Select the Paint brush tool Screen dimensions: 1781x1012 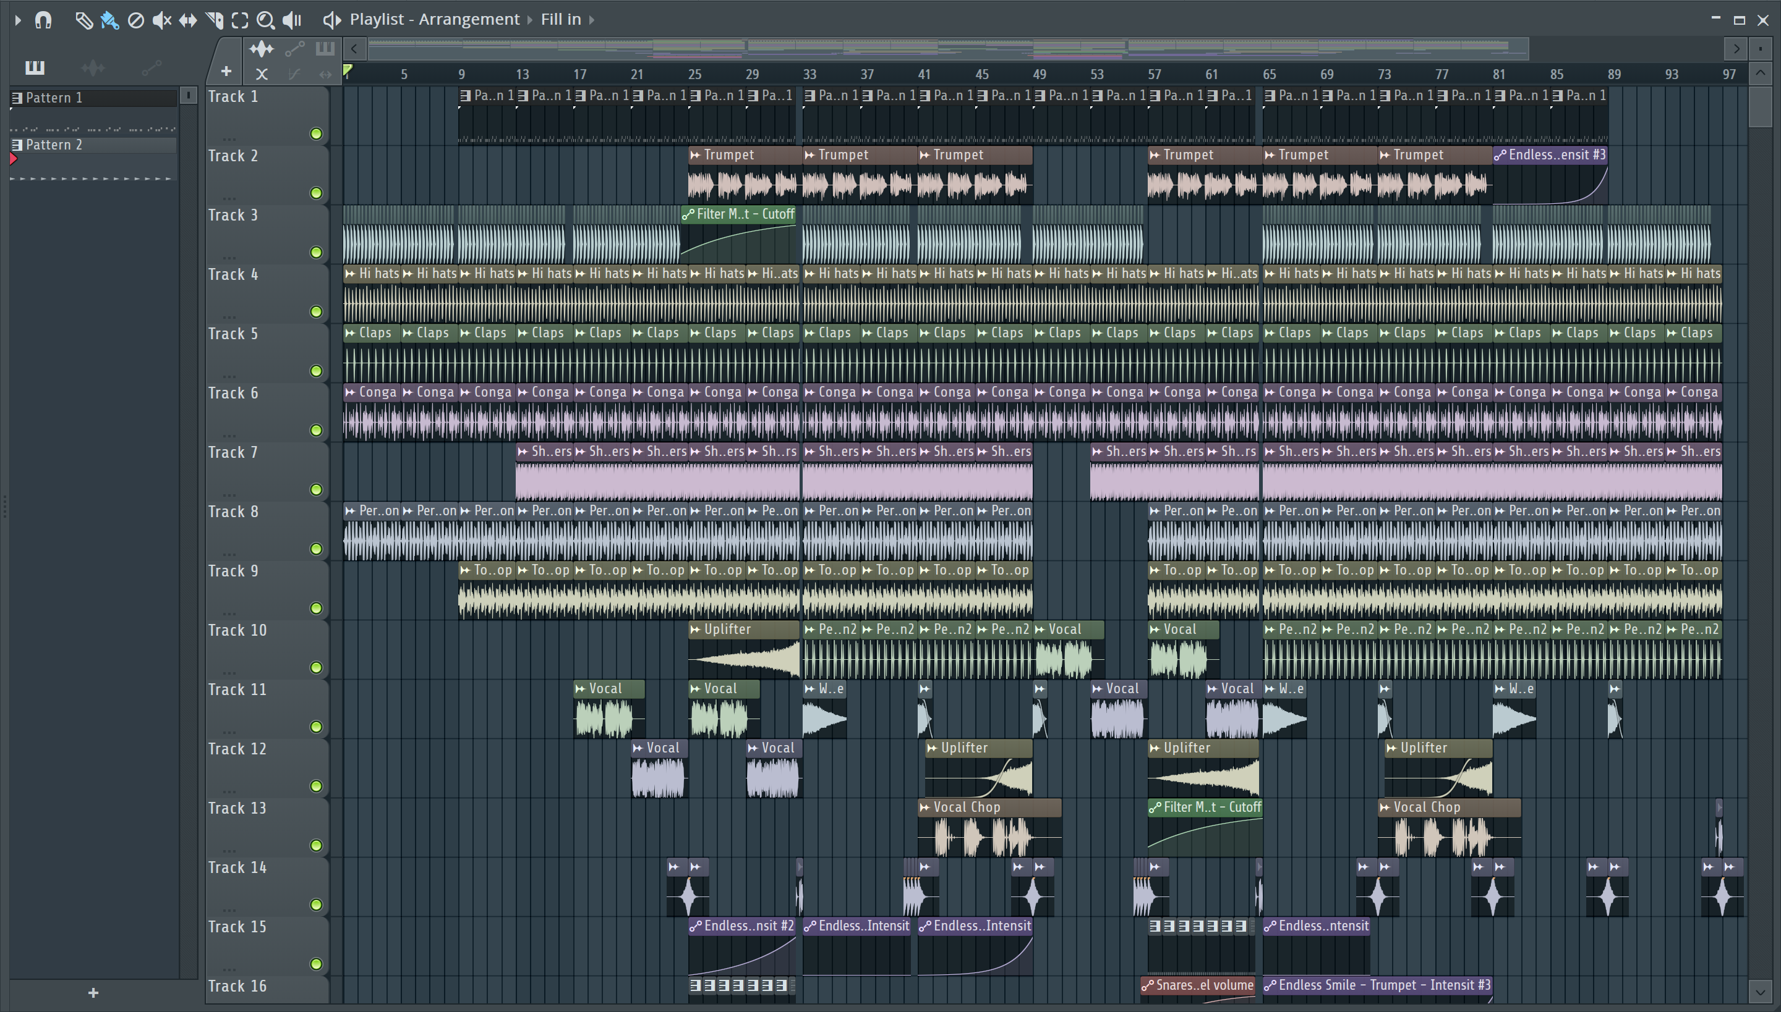click(x=109, y=20)
